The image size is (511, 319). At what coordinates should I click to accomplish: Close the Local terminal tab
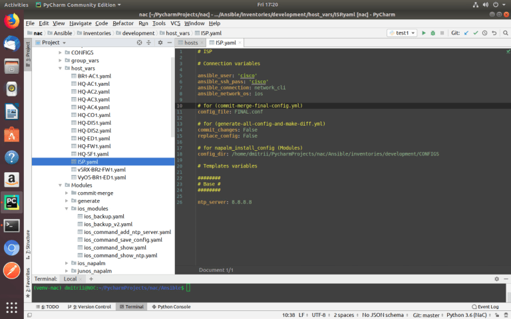point(81,279)
